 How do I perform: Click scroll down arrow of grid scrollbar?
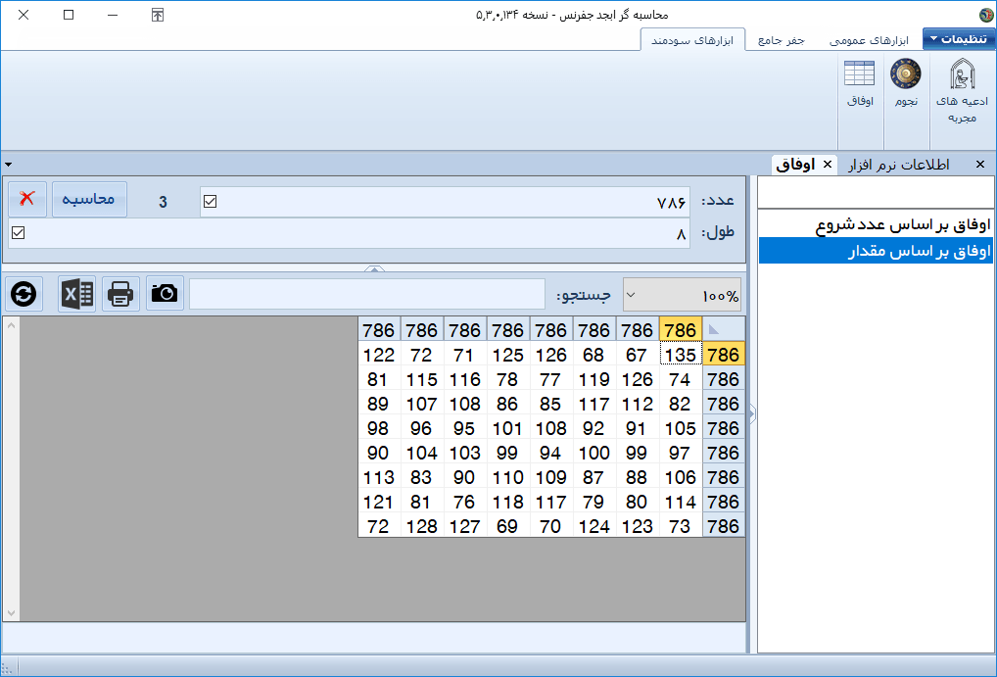point(11,612)
